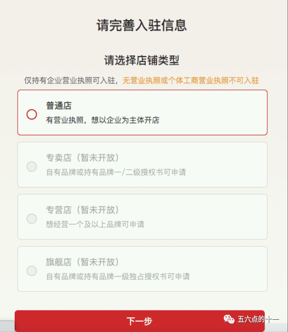Viewport: 288px width, 332px height.
Task: Click the 五六点的十一 account name
Action: [258, 319]
